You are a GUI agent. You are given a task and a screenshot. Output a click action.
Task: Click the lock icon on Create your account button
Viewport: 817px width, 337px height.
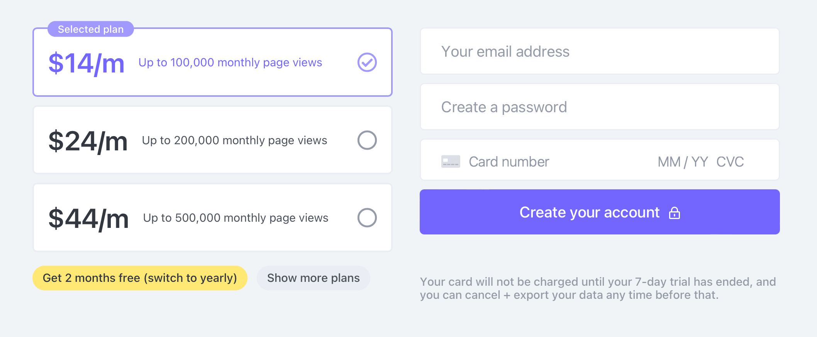tap(675, 212)
